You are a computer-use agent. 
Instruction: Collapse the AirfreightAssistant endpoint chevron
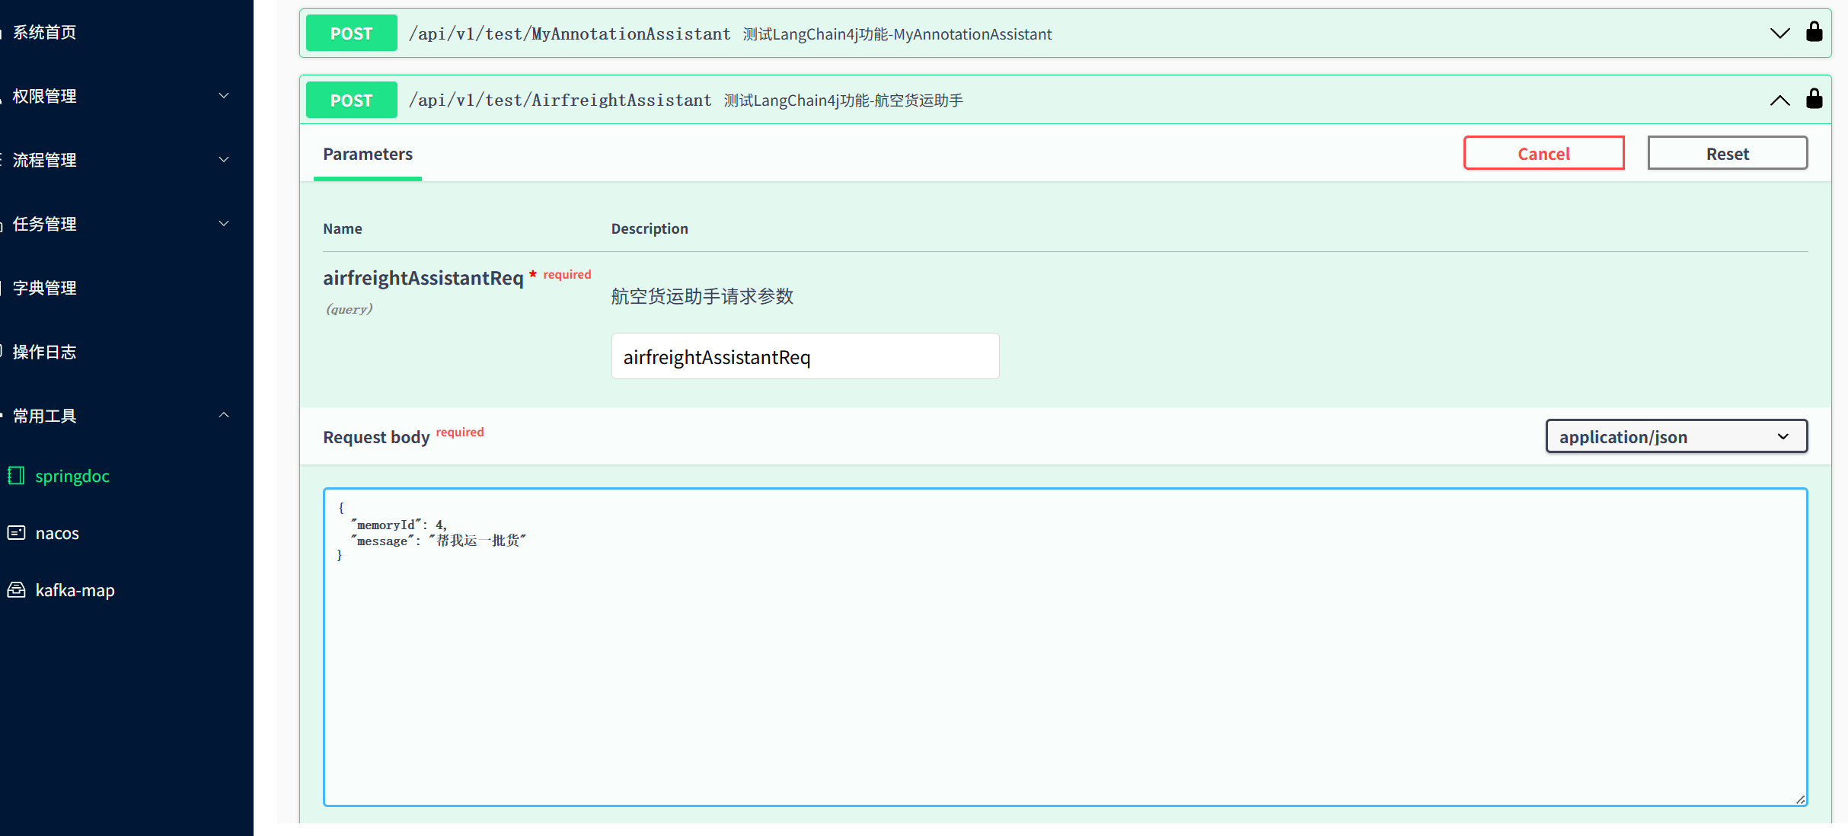(x=1779, y=101)
